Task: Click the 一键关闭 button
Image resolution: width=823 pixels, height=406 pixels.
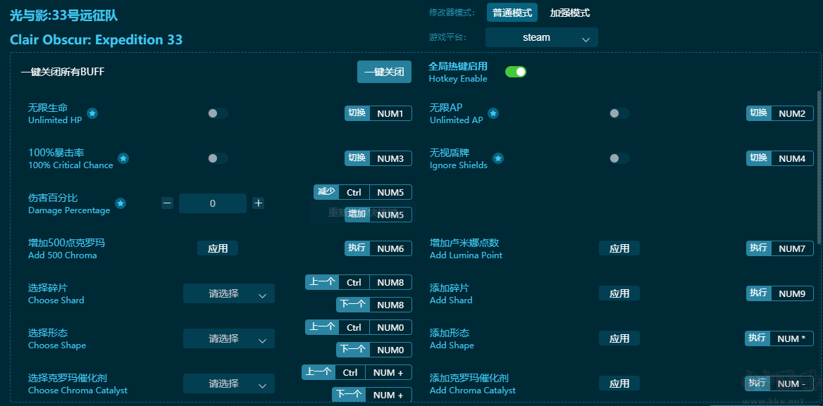Action: pyautogui.click(x=384, y=72)
